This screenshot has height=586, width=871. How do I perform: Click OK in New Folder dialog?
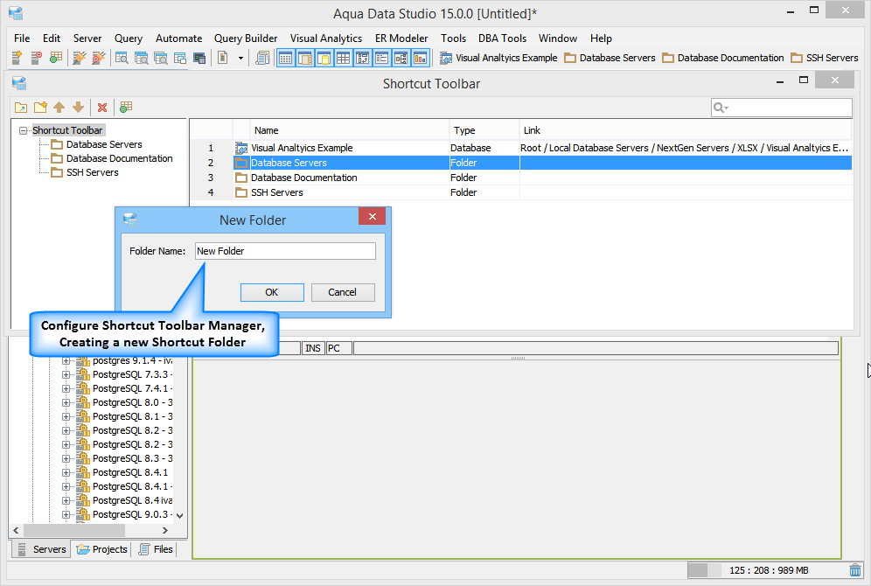[272, 292]
